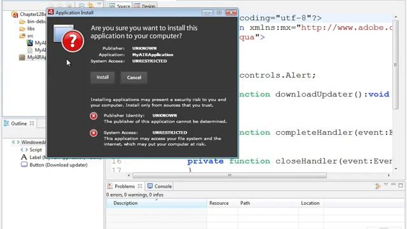Minimize the Application Install dialog
407x229 pixels.
click(207, 13)
